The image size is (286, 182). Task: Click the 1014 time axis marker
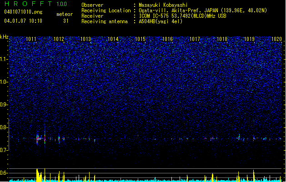pos(113,39)
